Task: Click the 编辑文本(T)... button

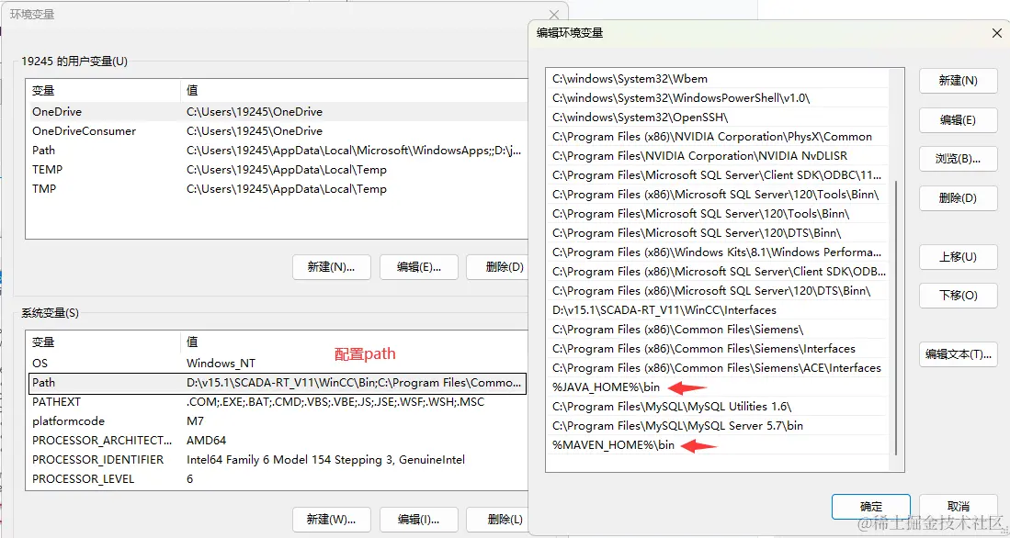Action: pos(958,354)
